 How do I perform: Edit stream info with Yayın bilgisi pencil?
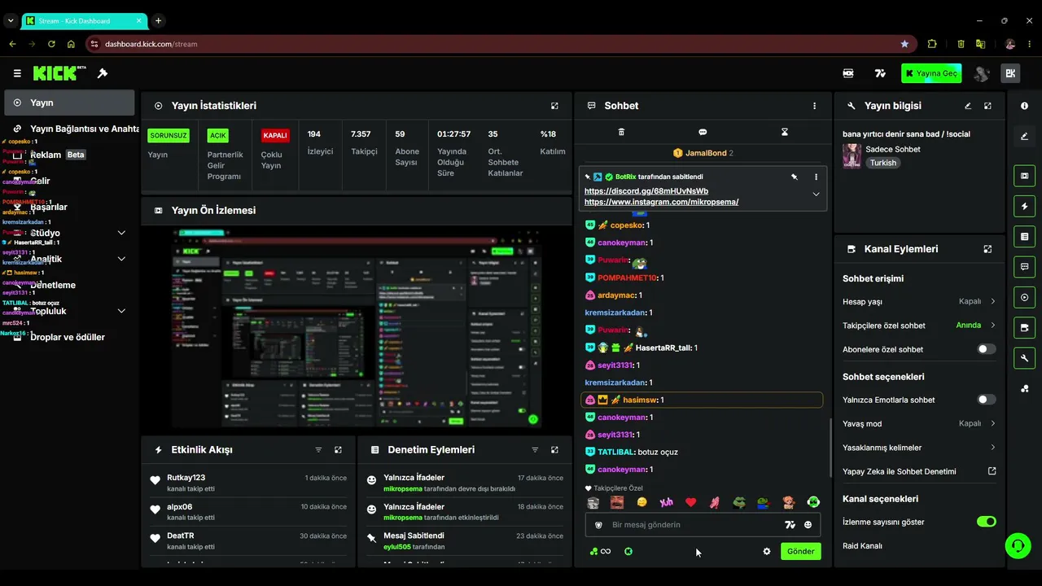click(x=968, y=106)
